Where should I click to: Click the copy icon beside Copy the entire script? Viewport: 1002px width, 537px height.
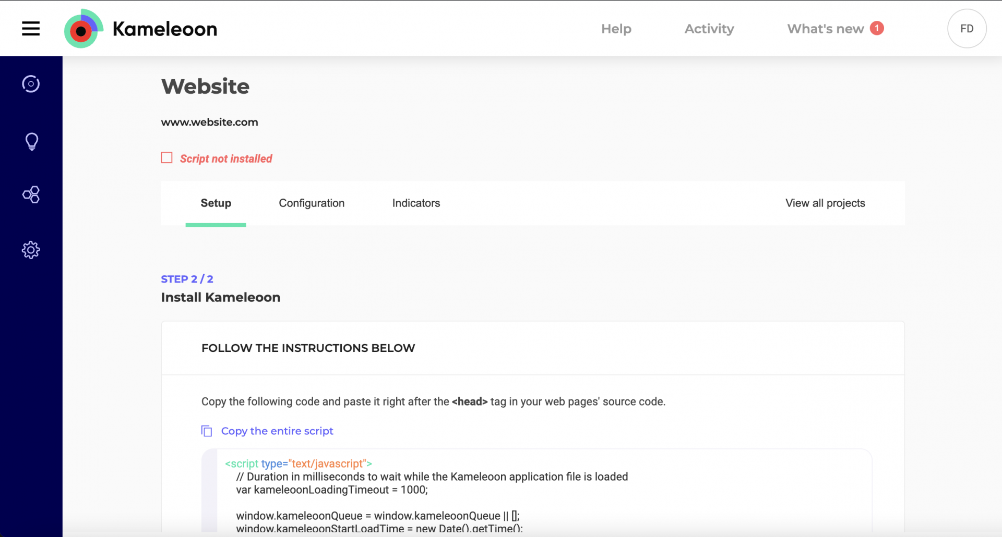click(207, 431)
